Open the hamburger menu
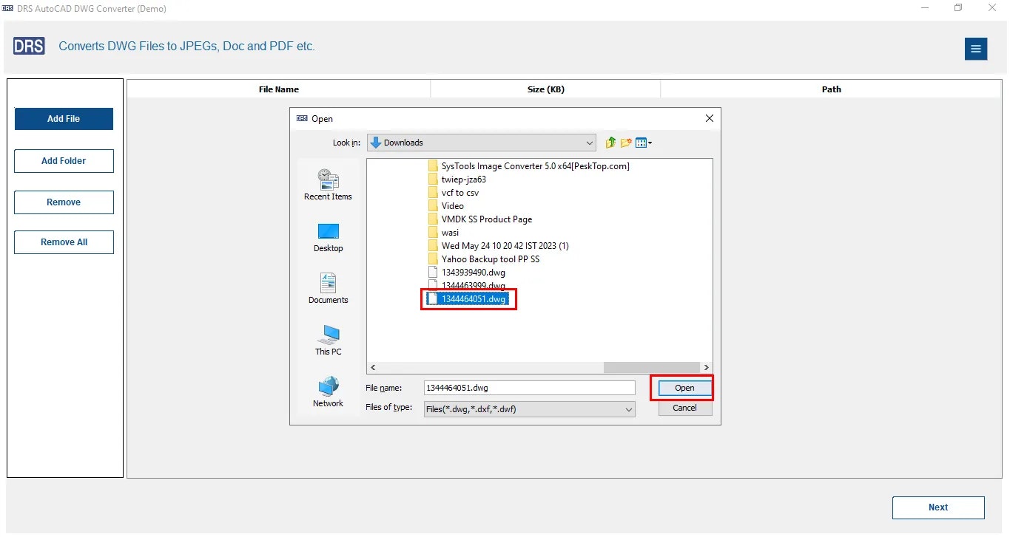This screenshot has height=537, width=1010. click(x=975, y=49)
